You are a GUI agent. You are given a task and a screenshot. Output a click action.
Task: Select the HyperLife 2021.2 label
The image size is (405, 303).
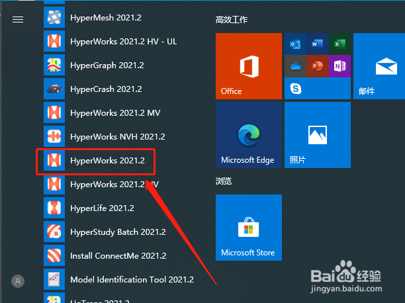click(102, 208)
